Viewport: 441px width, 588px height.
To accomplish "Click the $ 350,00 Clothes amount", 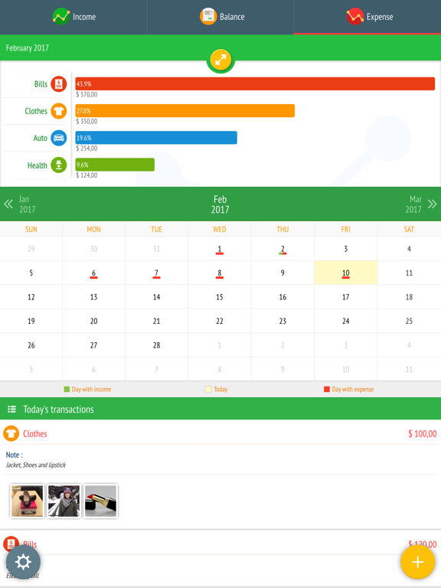I will coord(87,122).
